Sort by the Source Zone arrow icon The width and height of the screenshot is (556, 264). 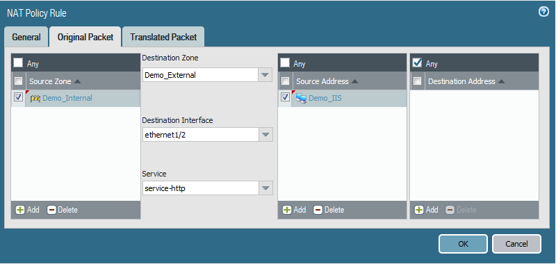pyautogui.click(x=77, y=81)
